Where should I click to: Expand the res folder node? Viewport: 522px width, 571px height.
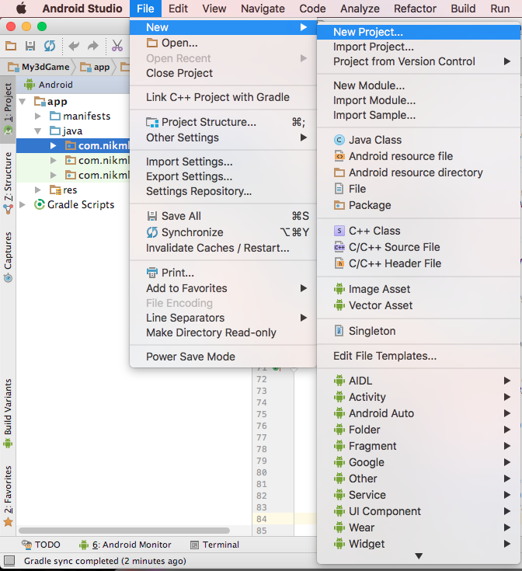pyautogui.click(x=38, y=190)
